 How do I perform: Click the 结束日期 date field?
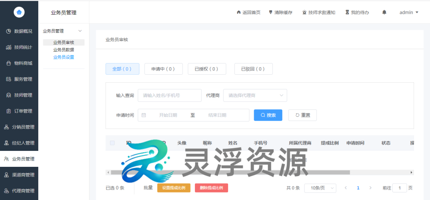(x=217, y=115)
